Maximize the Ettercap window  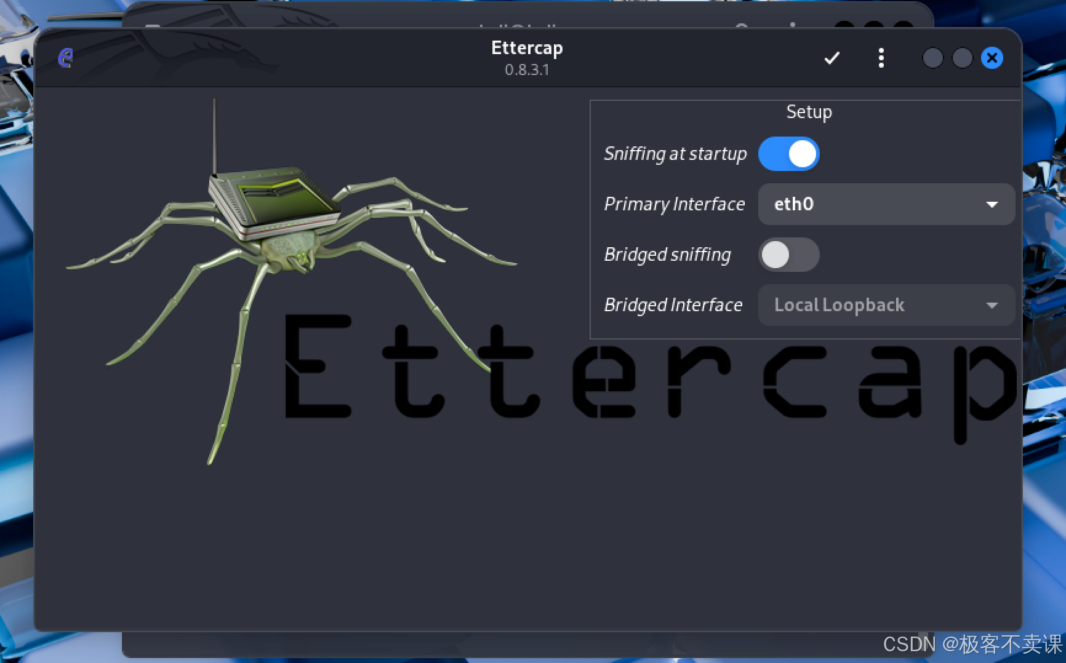click(962, 58)
